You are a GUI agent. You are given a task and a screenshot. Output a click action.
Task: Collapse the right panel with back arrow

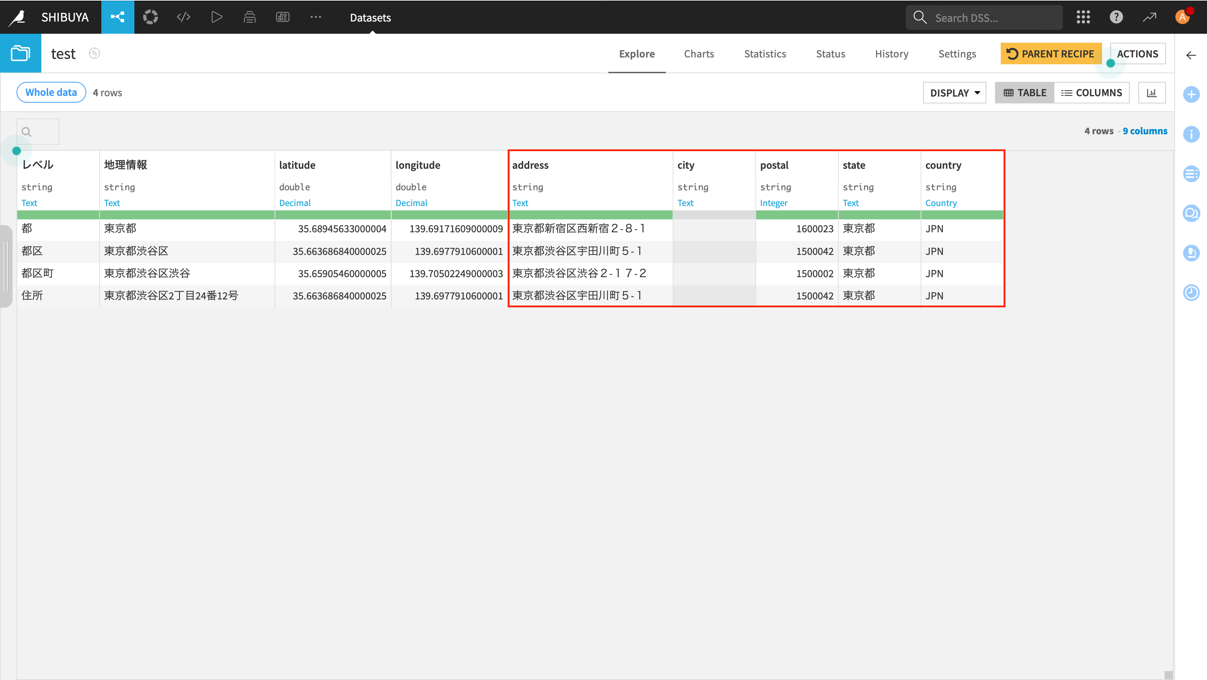(1190, 55)
